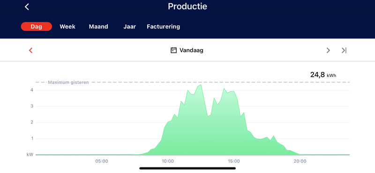Go to next day with grey arrow
This screenshot has width=375, height=173.
[x=328, y=50]
